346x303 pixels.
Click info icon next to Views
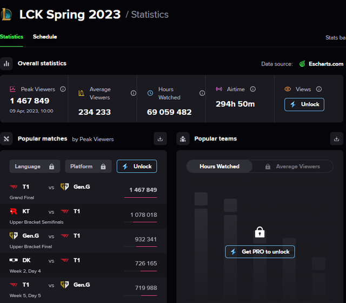pos(319,89)
